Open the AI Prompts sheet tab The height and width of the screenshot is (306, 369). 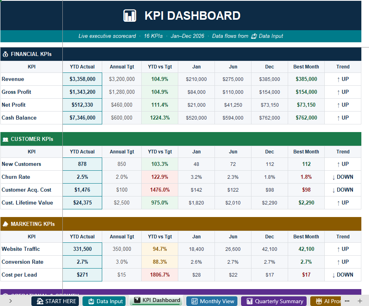pos(326,301)
